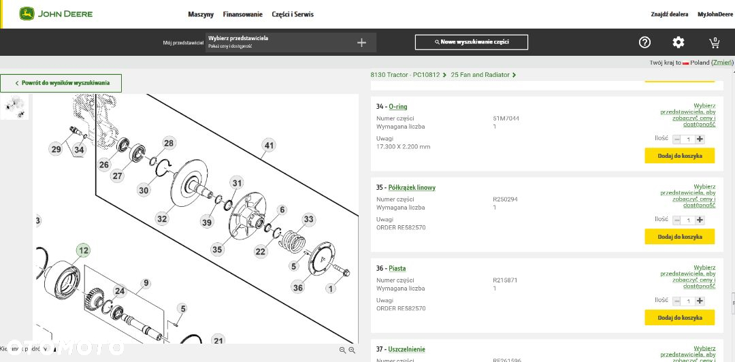Select the diagram thumbnail preview
735x362 pixels.
coord(14,107)
